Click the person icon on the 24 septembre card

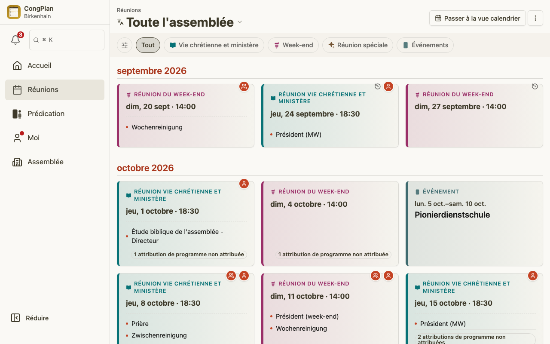click(388, 86)
